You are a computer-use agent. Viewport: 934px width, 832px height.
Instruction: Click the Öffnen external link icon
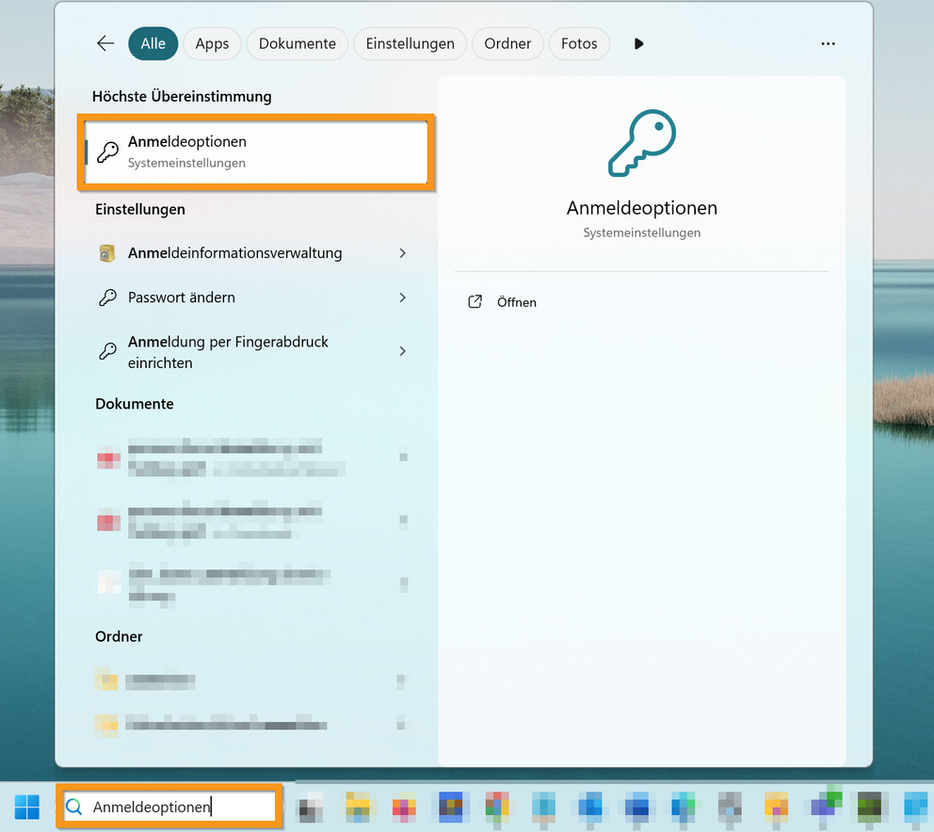point(475,302)
